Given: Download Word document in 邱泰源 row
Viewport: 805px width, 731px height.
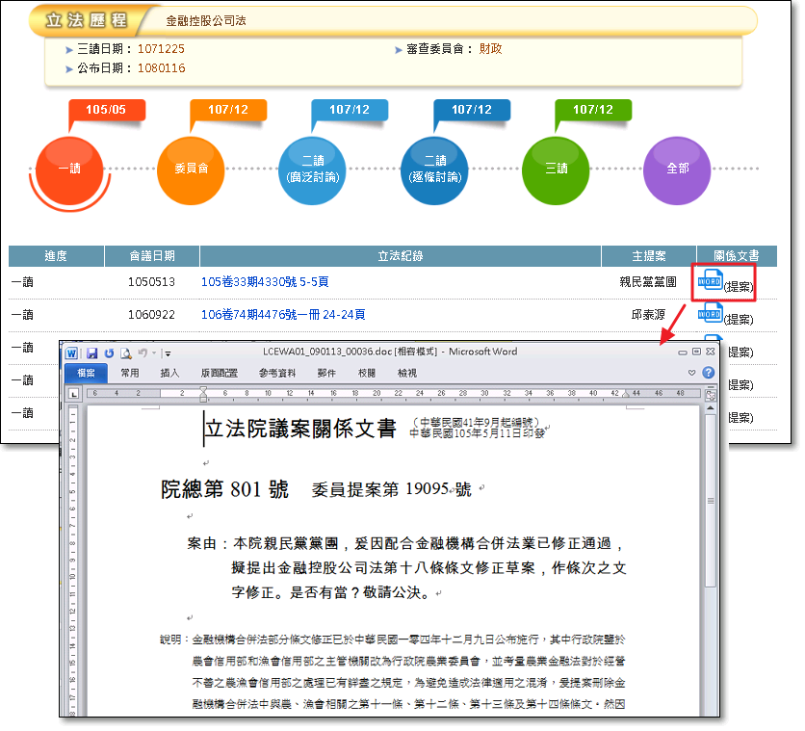Looking at the screenshot, I should (x=710, y=313).
